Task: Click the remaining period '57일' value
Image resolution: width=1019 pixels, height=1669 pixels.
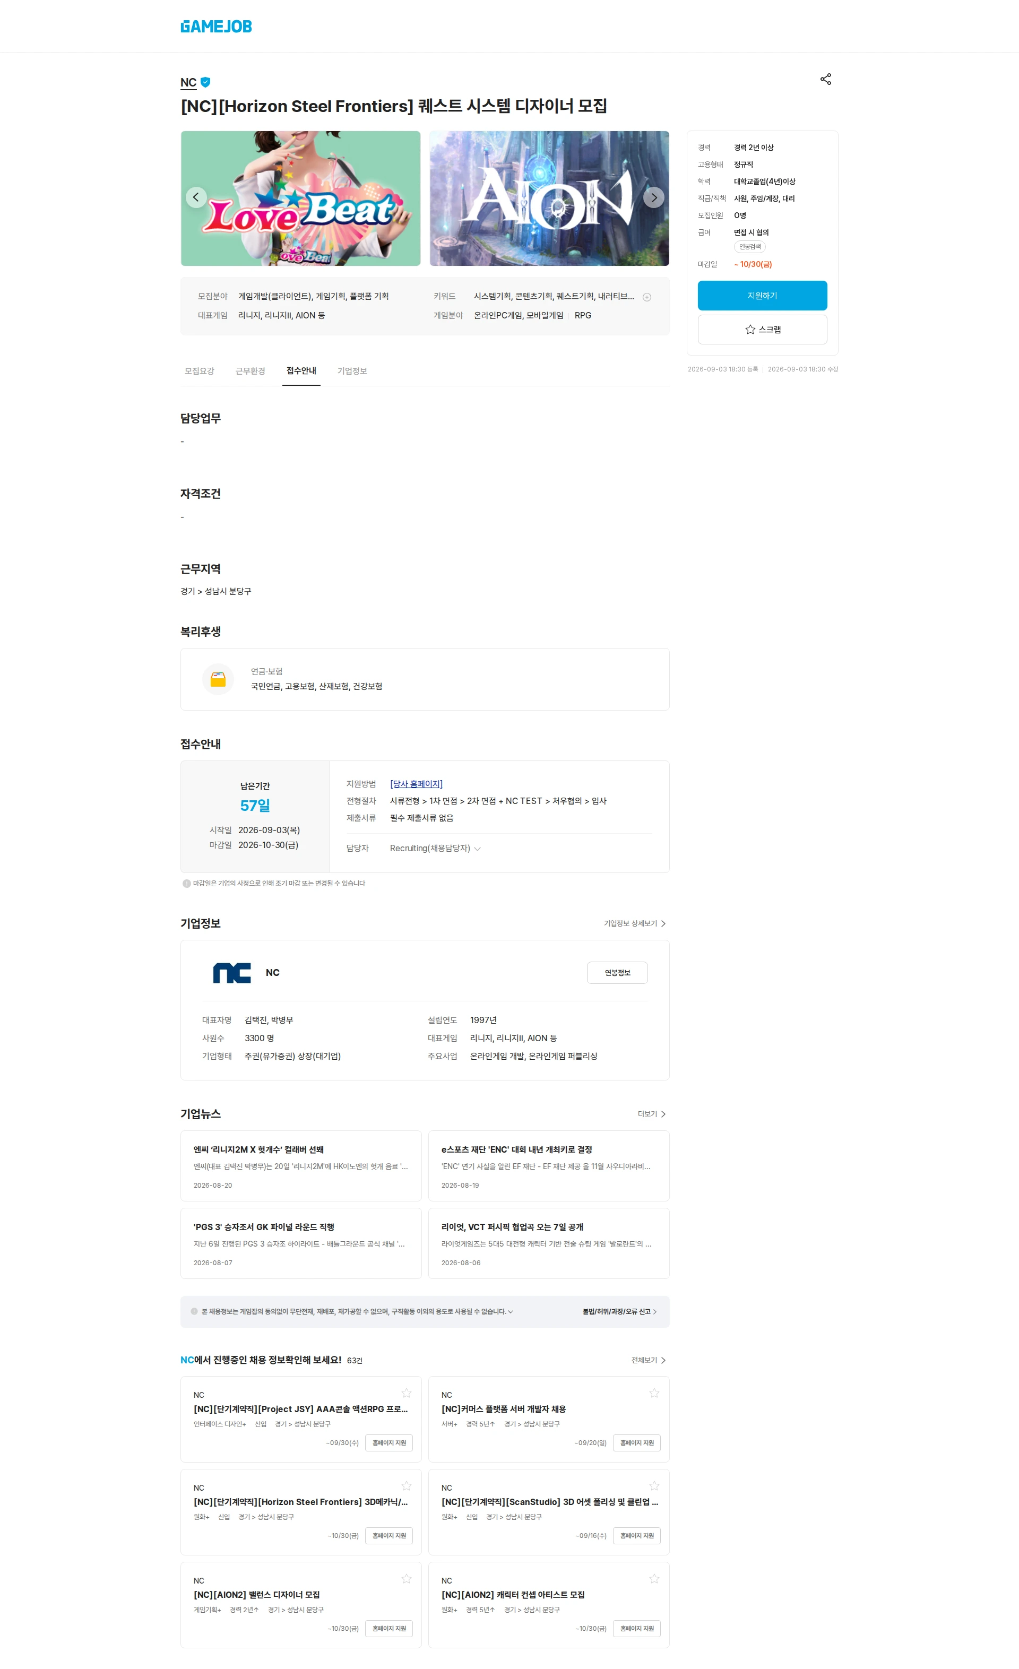Action: [x=255, y=806]
